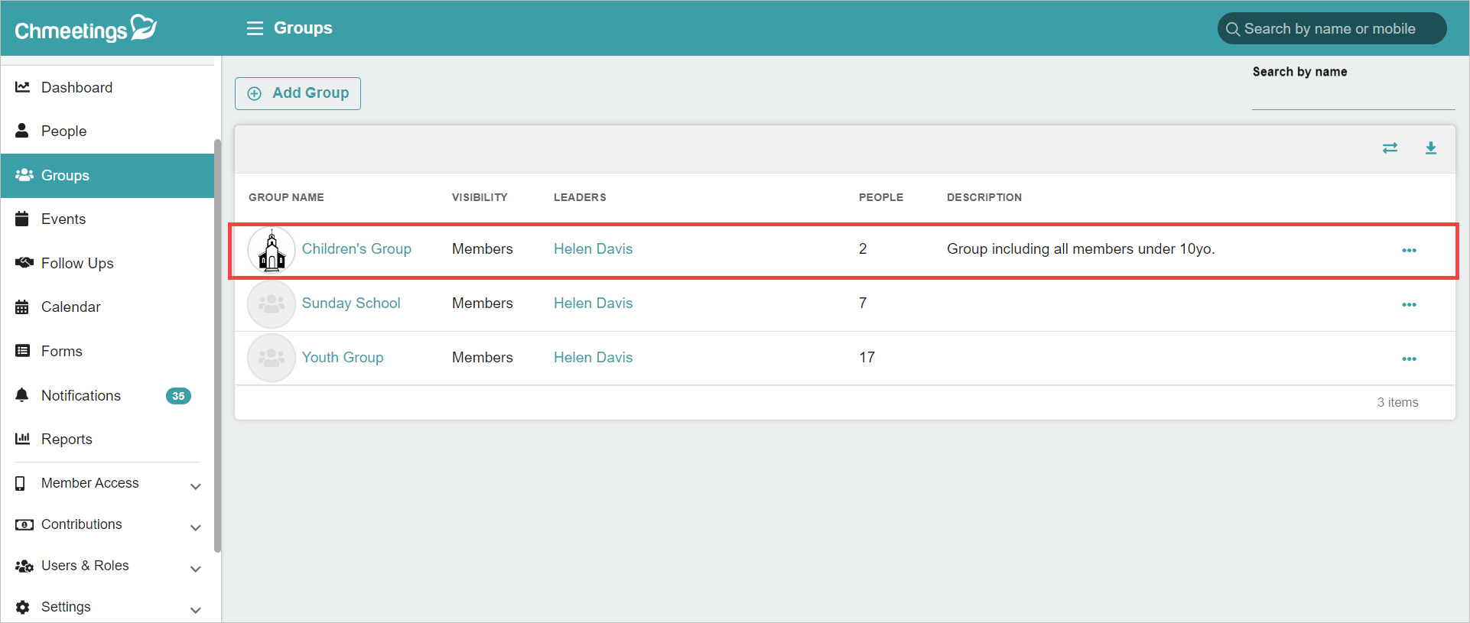Focus the Search by name field
The width and height of the screenshot is (1470, 623).
[x=1353, y=96]
